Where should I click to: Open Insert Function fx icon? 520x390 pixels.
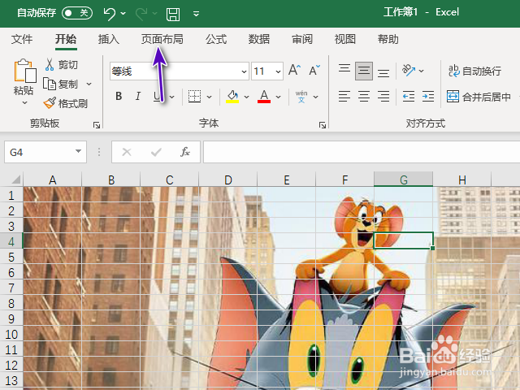(x=185, y=152)
